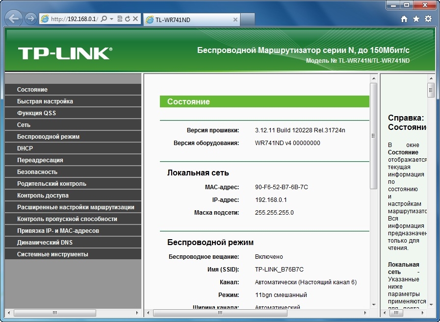
Task: Open the address bar dropdown arrow
Action: pyautogui.click(x=111, y=19)
